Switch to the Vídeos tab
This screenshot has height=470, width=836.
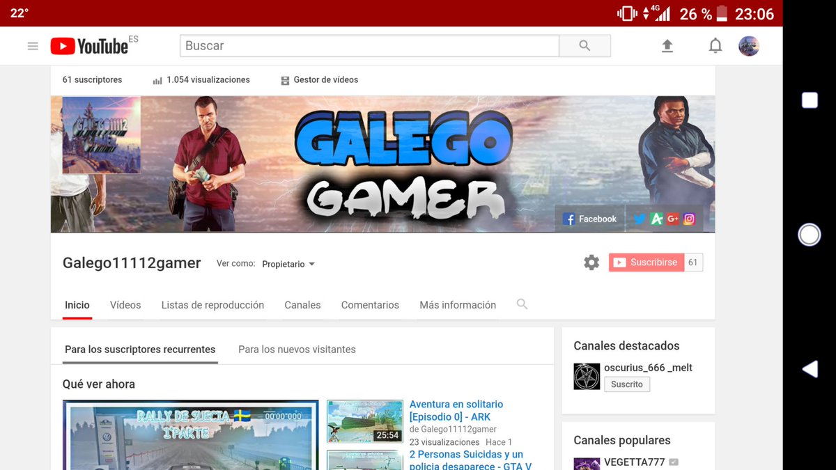(125, 305)
